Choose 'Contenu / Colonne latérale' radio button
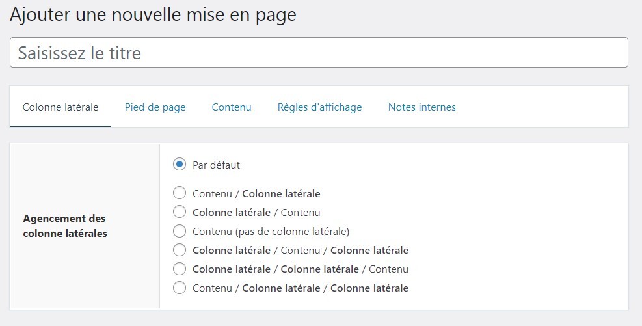642x326 pixels. 180,193
